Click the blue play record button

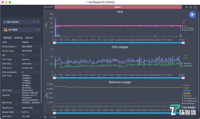click(192, 15)
